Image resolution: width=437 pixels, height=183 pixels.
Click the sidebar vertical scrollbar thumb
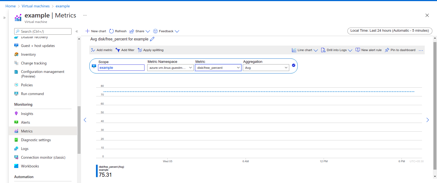point(79,130)
